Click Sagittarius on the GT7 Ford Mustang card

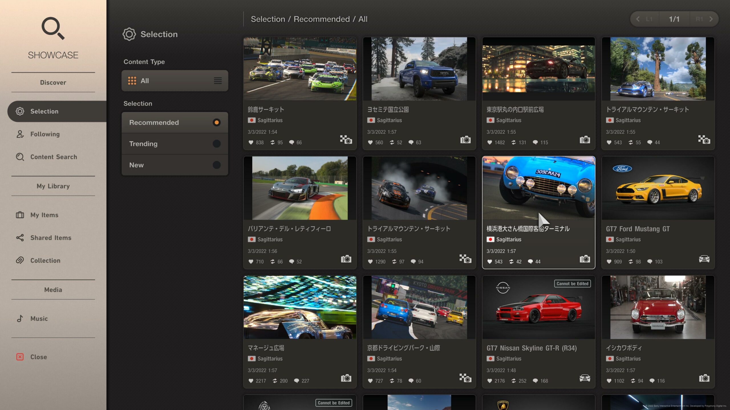tap(628, 239)
